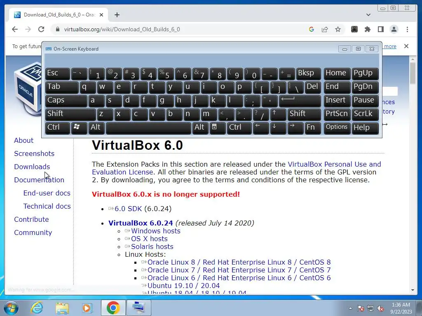Click the space bar key
This screenshot has height=316, width=422.
(148, 128)
